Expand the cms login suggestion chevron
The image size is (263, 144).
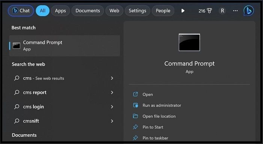112,106
